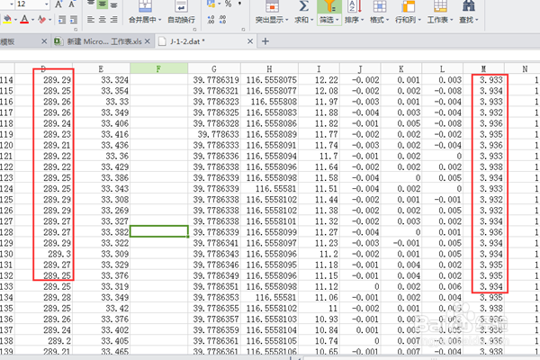Align cell text to the left
The height and width of the screenshot is (360, 540).
pos(91,20)
